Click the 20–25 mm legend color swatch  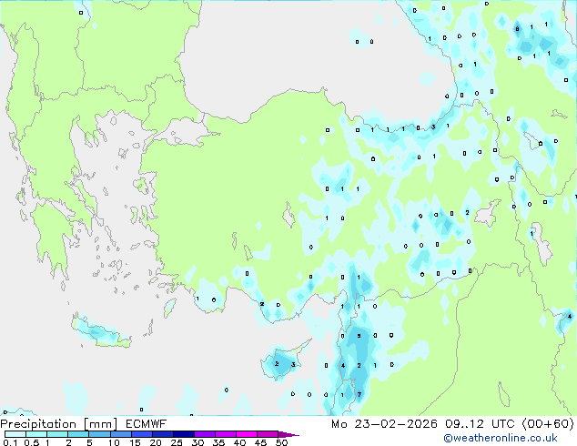pyautogui.click(x=163, y=434)
